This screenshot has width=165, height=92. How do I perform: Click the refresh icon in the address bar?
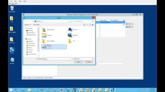(x=70, y=21)
